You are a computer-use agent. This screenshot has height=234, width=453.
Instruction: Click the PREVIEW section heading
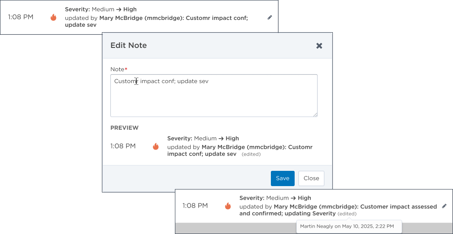[x=124, y=128]
